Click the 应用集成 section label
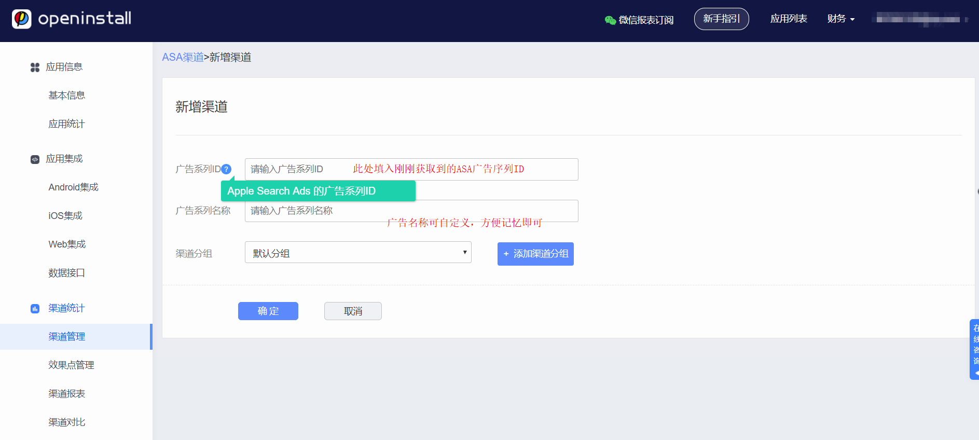The width and height of the screenshot is (979, 440). coord(64,159)
